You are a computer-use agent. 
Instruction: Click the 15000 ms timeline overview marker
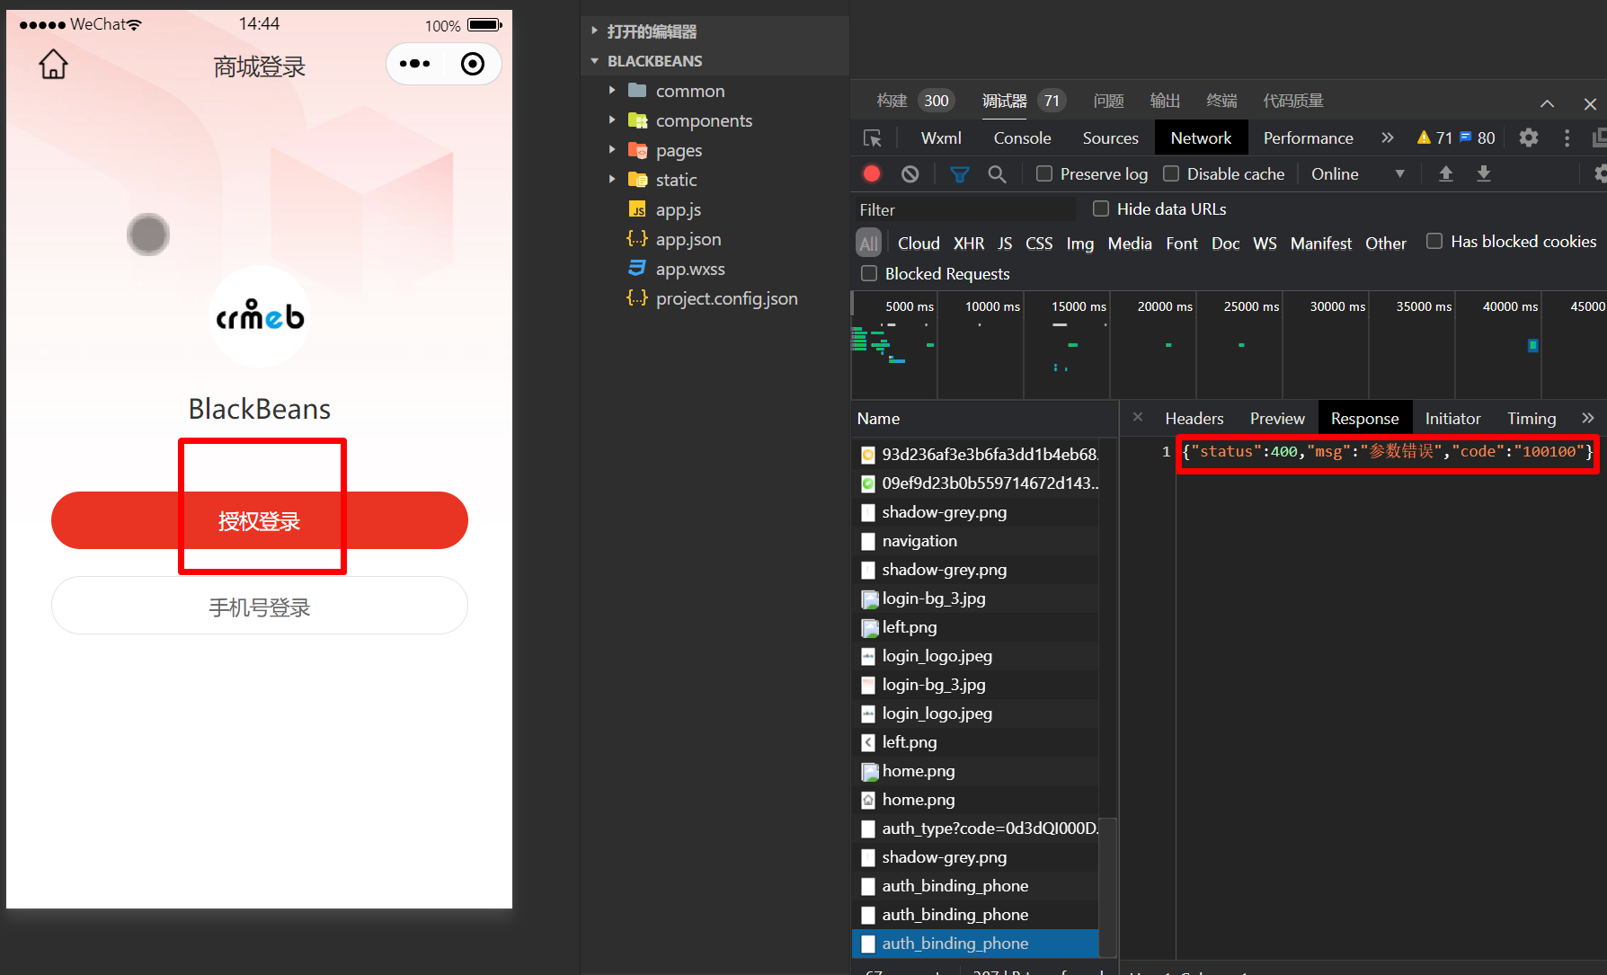pos(1078,306)
